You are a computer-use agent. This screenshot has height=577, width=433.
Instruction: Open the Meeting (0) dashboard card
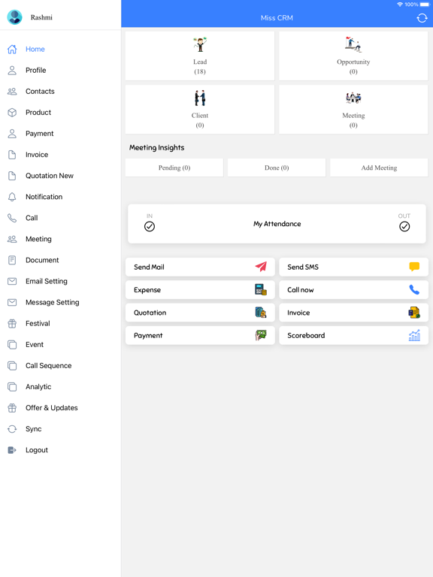click(x=353, y=109)
